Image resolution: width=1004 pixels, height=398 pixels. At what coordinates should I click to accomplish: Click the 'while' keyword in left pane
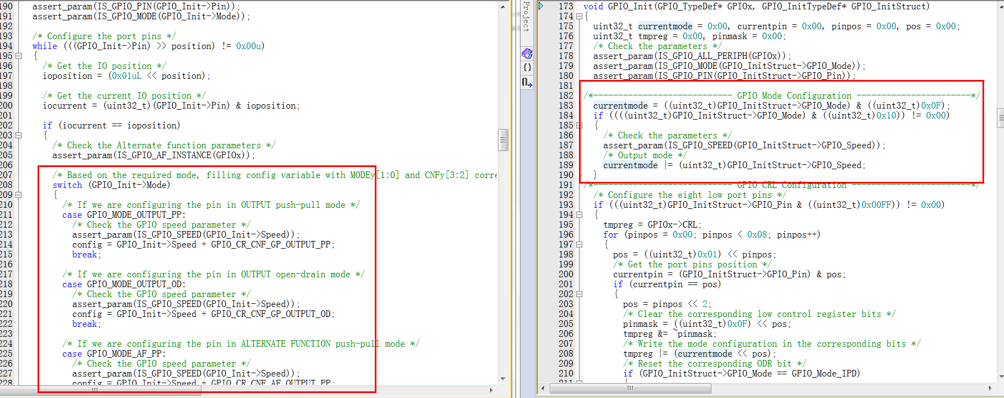[45, 46]
